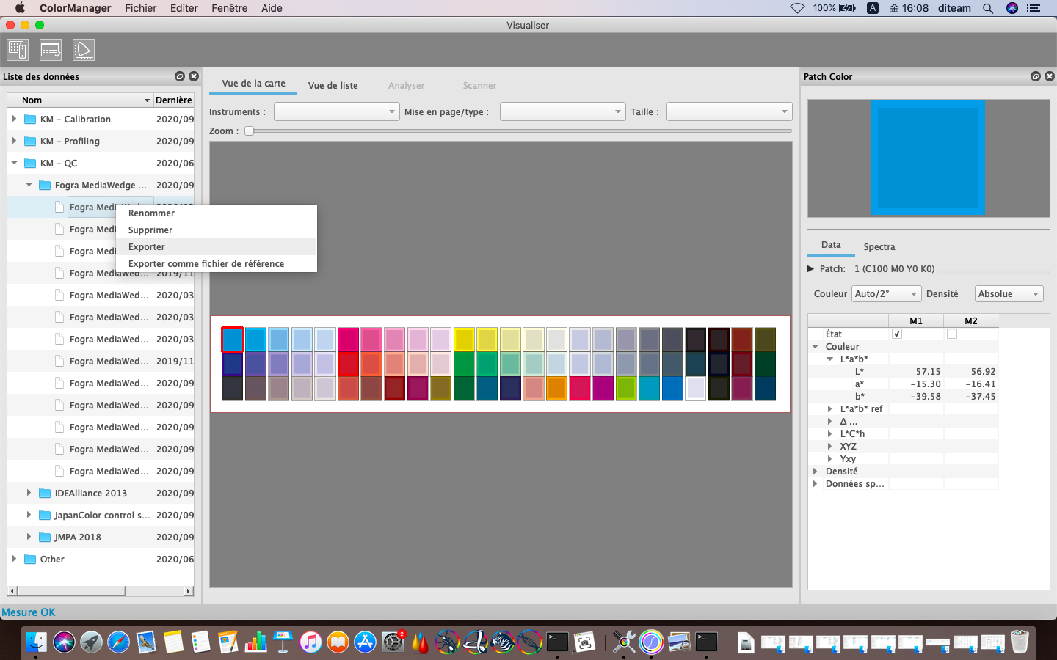Expand the KM - Profiling folder

click(14, 141)
